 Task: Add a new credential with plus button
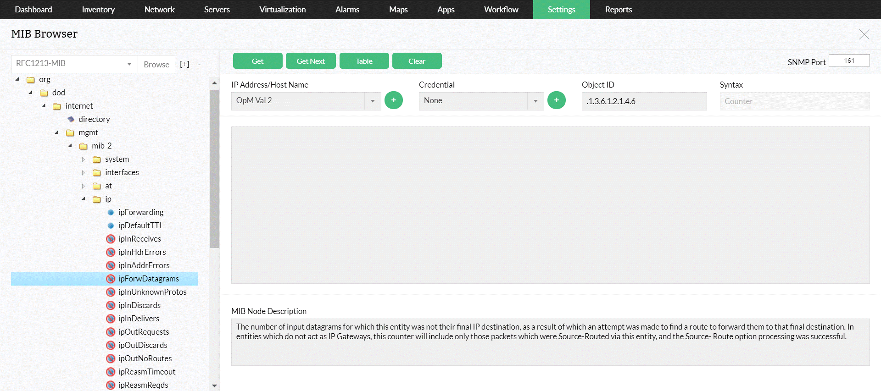tap(557, 100)
